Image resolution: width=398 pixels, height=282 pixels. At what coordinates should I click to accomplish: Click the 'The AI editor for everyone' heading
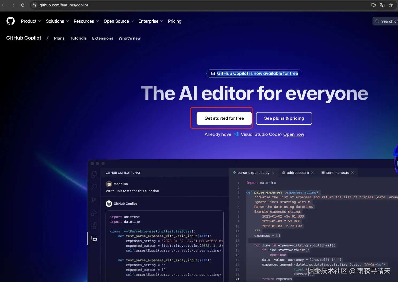(254, 93)
